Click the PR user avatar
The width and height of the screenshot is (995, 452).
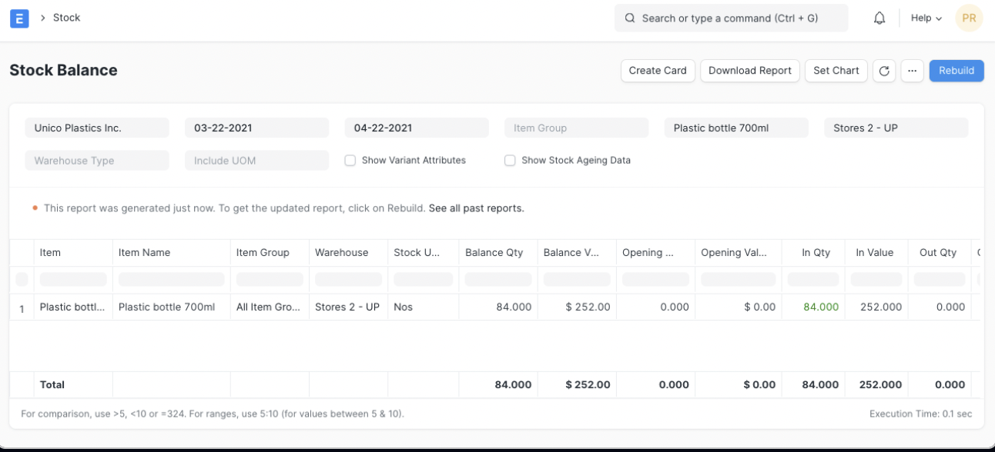pyautogui.click(x=969, y=18)
